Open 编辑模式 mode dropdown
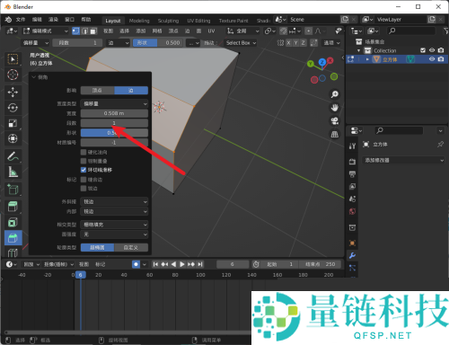The width and height of the screenshot is (449, 345). click(x=46, y=31)
